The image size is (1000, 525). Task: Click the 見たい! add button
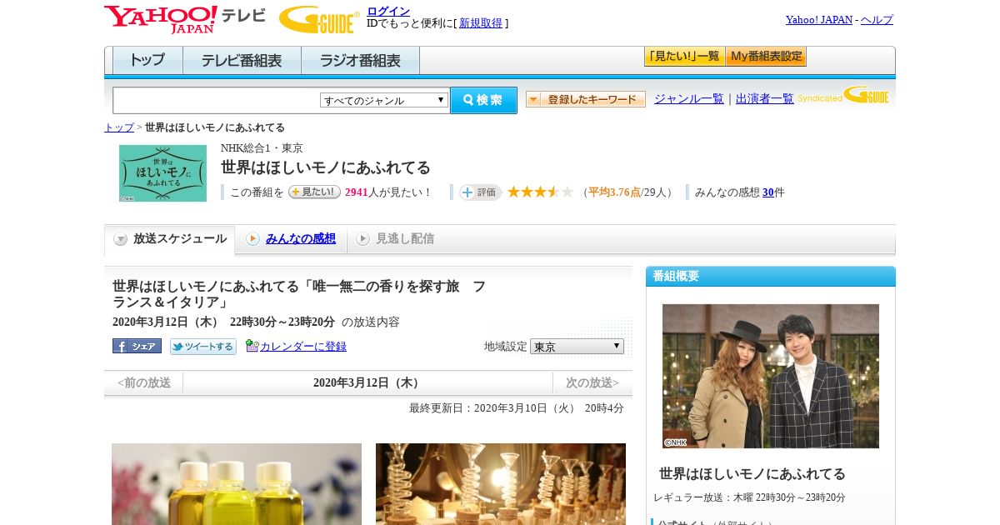point(314,192)
